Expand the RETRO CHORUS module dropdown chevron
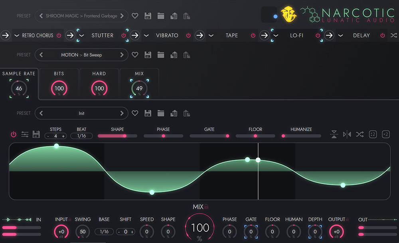The image size is (399, 243). 16,35
